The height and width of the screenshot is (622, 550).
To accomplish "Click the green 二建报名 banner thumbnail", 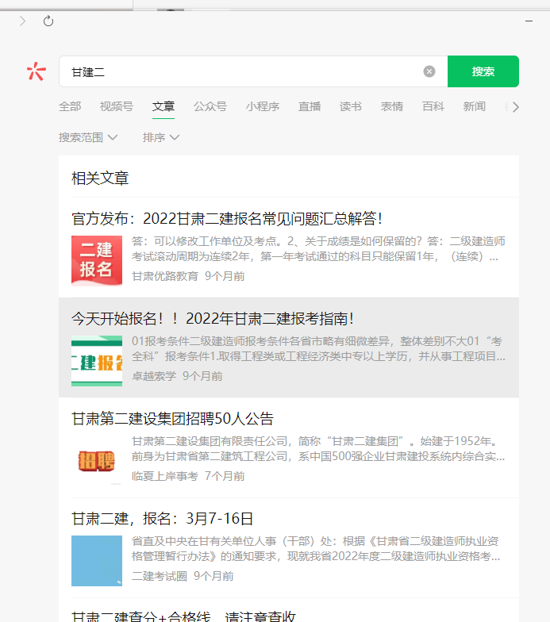I will [x=97, y=360].
